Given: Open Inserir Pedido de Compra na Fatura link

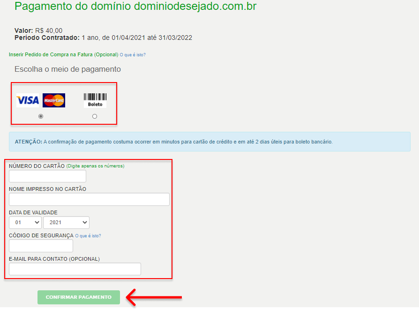Looking at the screenshot, I should (64, 54).
